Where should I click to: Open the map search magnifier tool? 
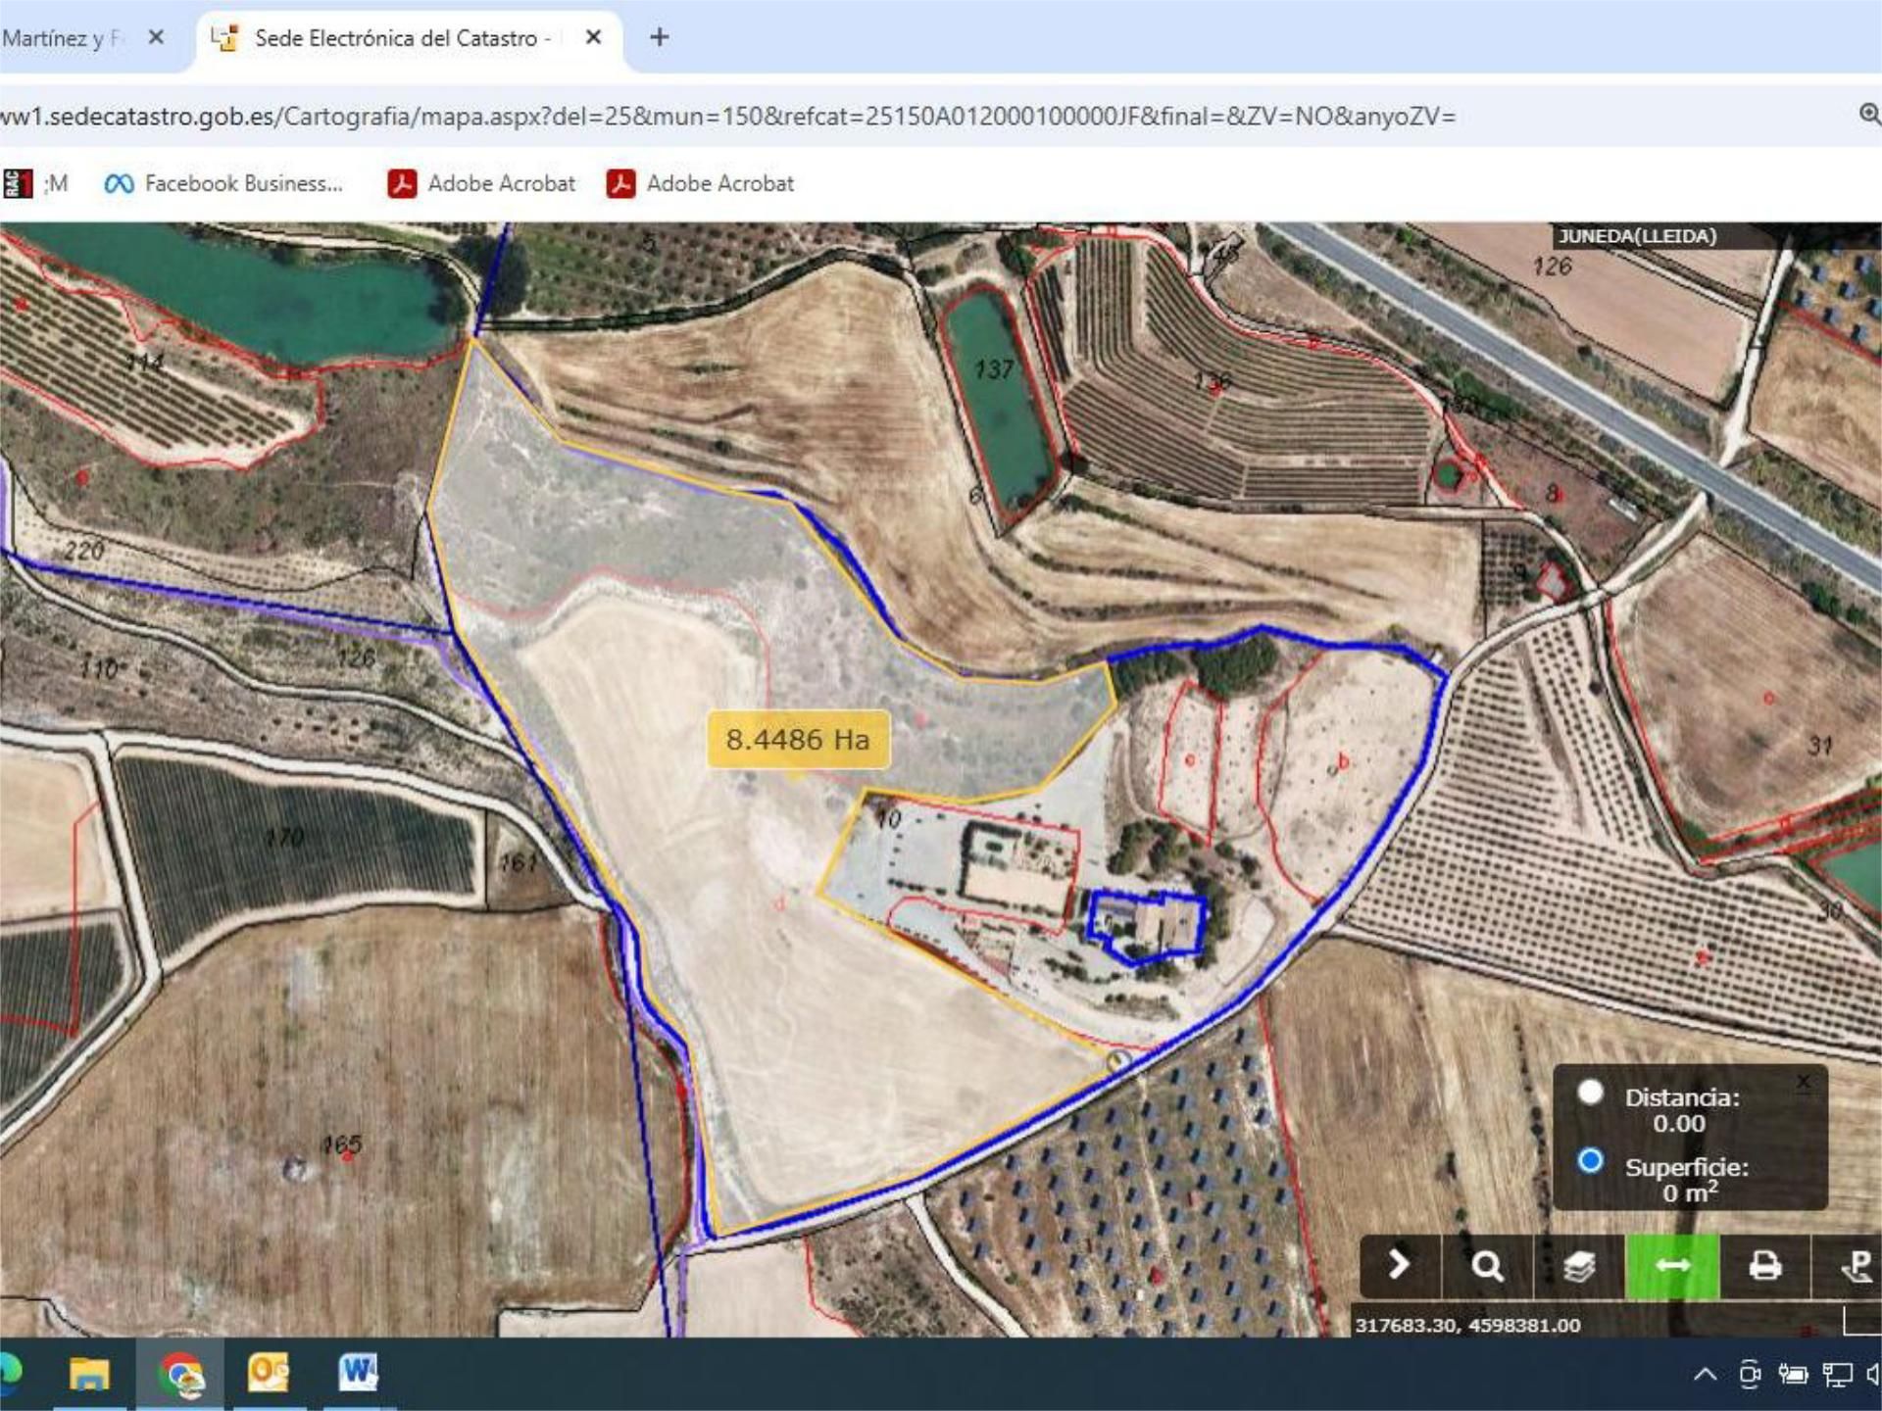1487,1266
